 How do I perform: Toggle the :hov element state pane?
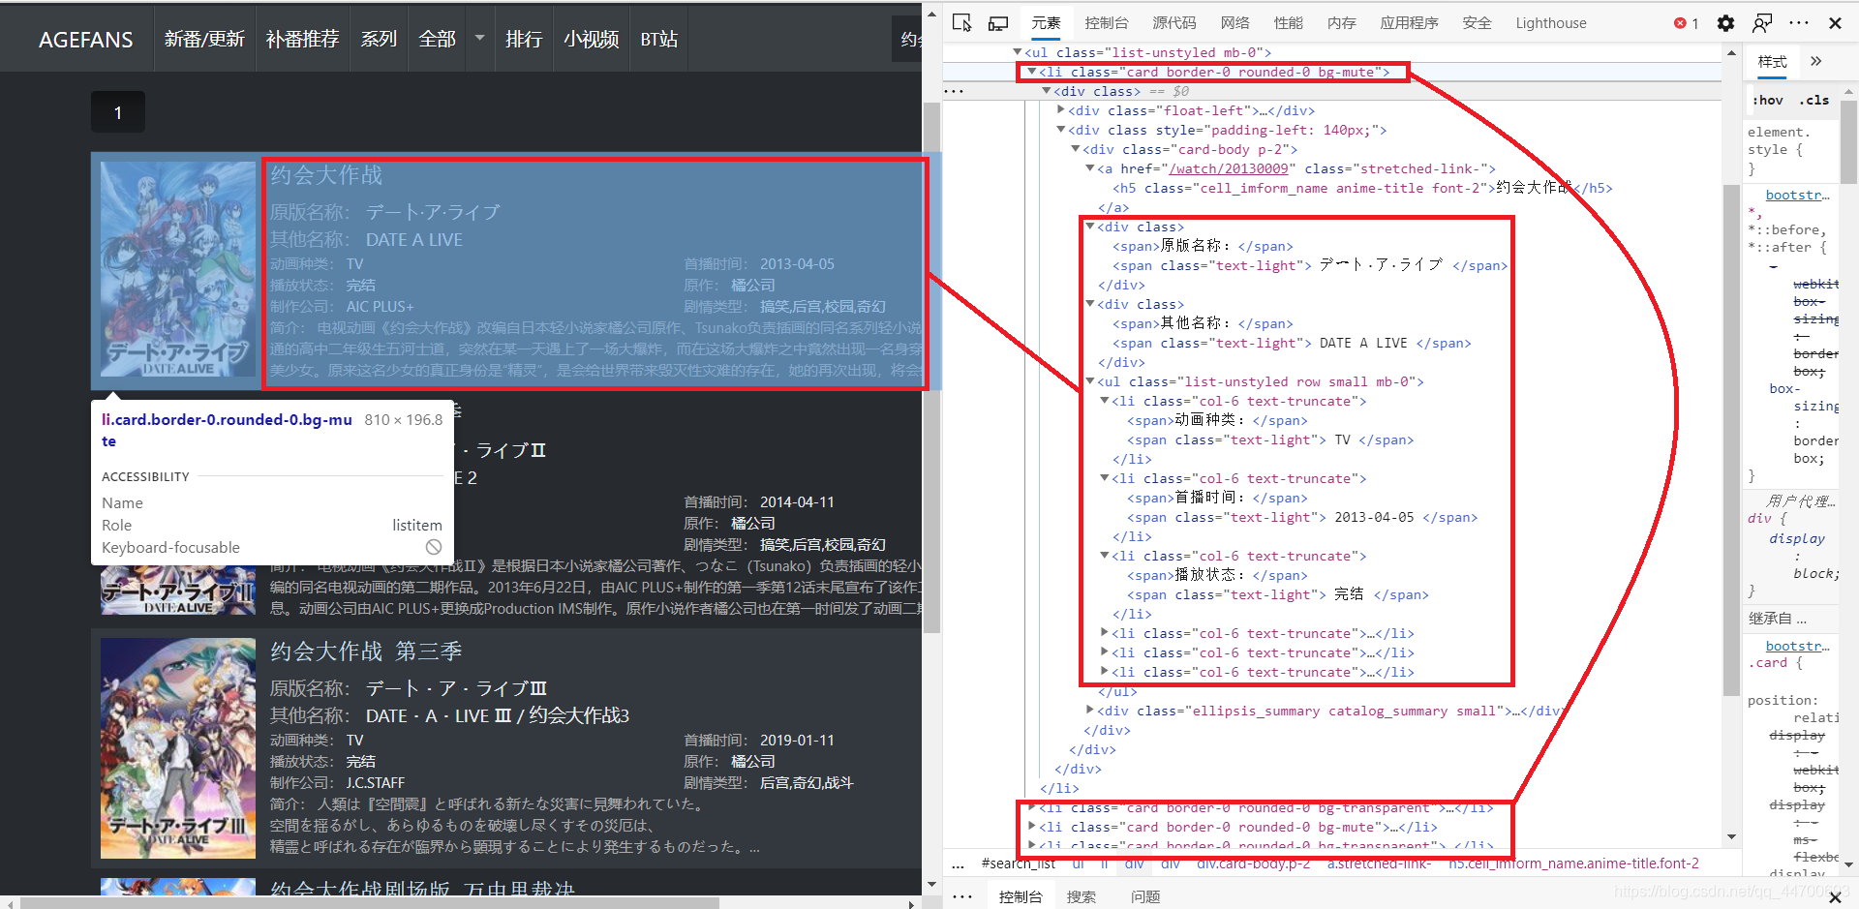1768,100
